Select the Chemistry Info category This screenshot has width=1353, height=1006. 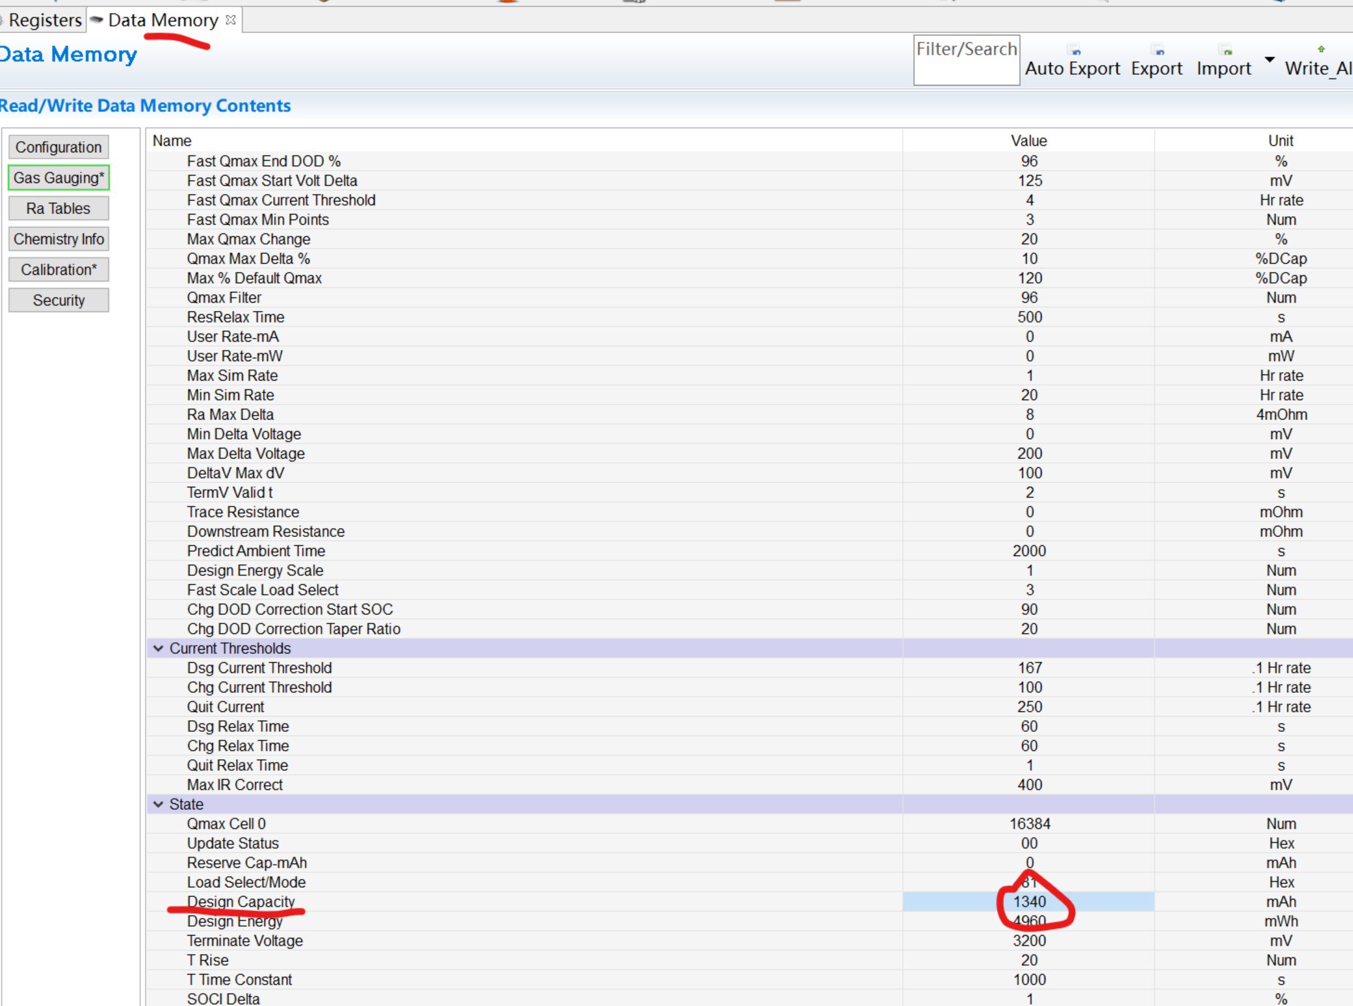coord(58,239)
